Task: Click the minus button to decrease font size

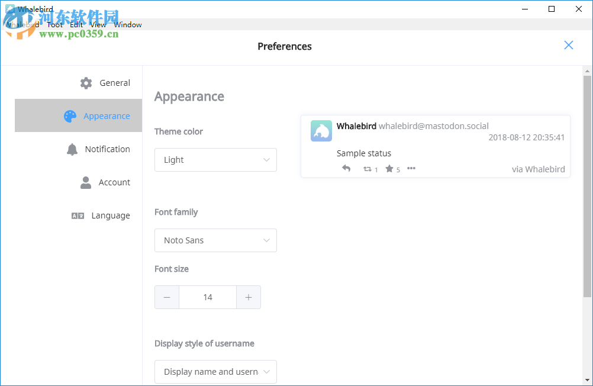Action: click(166, 297)
